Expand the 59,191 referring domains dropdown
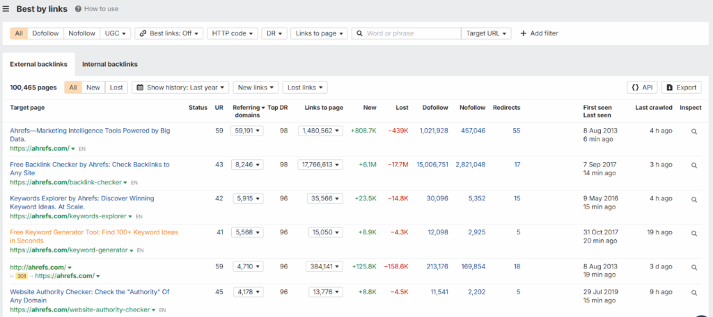713x317 pixels. [x=247, y=131]
